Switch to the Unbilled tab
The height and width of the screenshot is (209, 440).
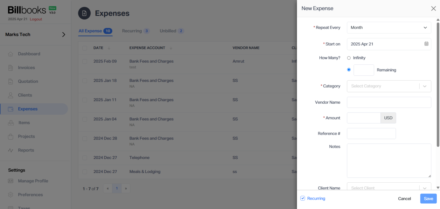coord(168,31)
